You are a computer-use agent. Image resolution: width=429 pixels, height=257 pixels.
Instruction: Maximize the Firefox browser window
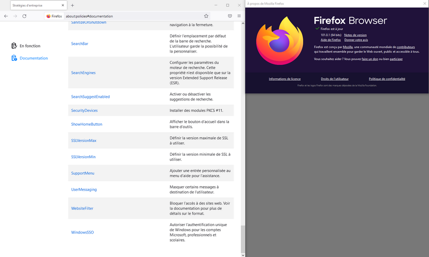pyautogui.click(x=227, y=5)
